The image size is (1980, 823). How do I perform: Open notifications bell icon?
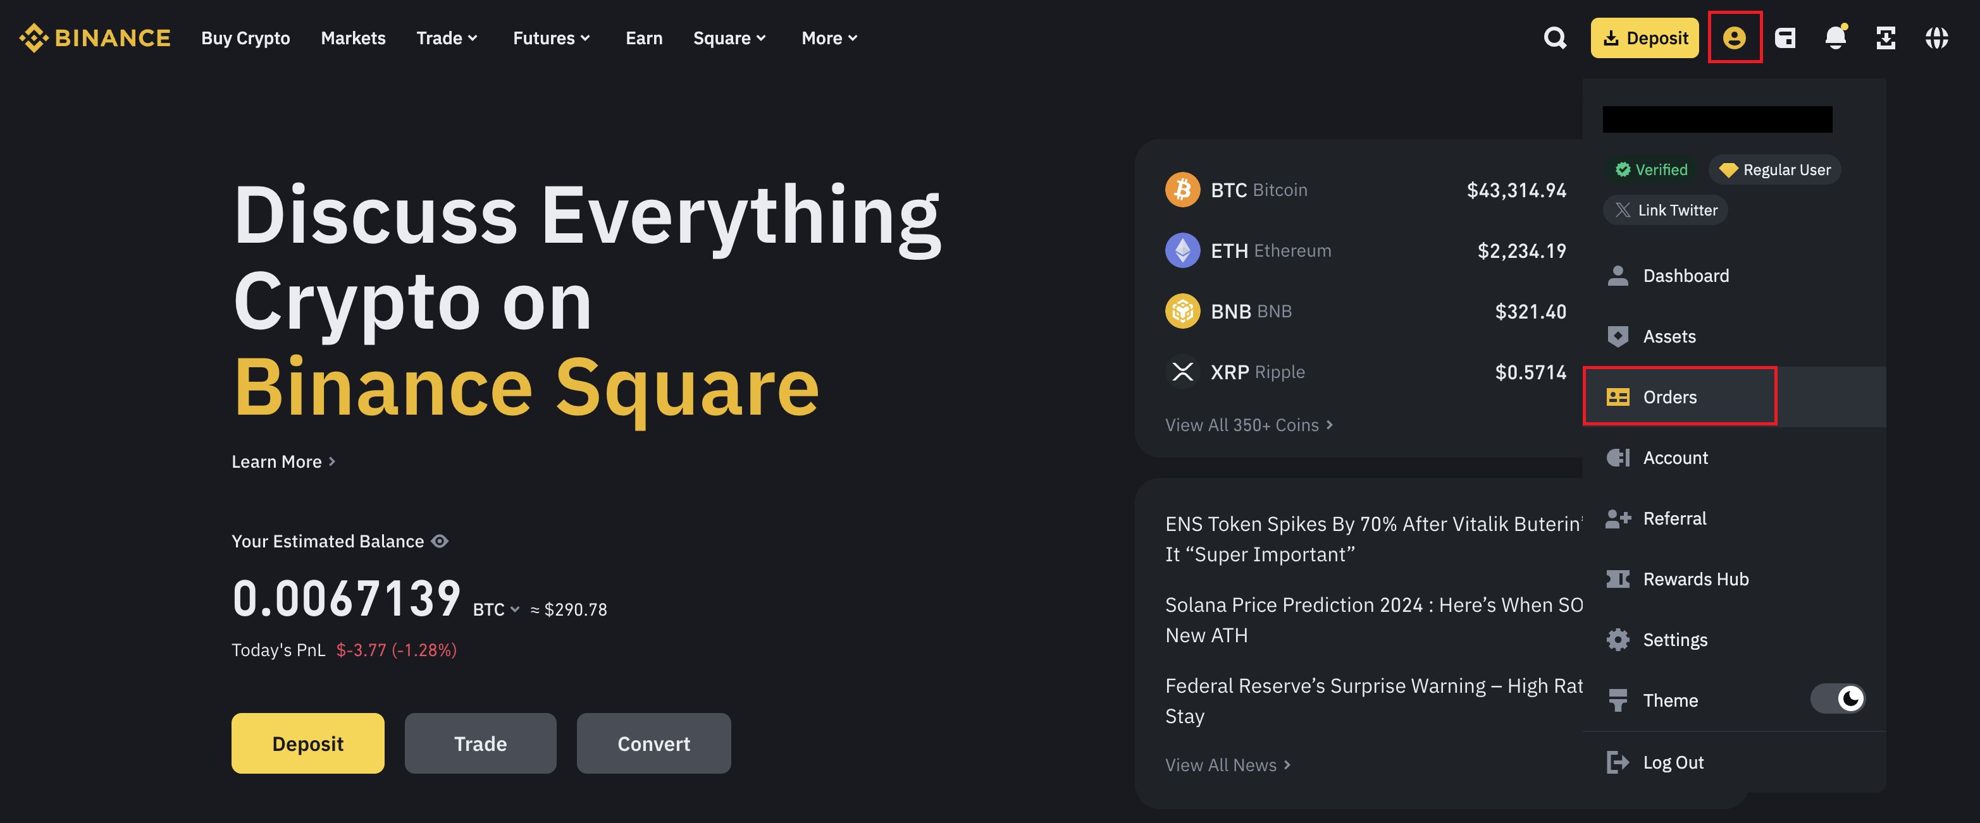(x=1836, y=38)
